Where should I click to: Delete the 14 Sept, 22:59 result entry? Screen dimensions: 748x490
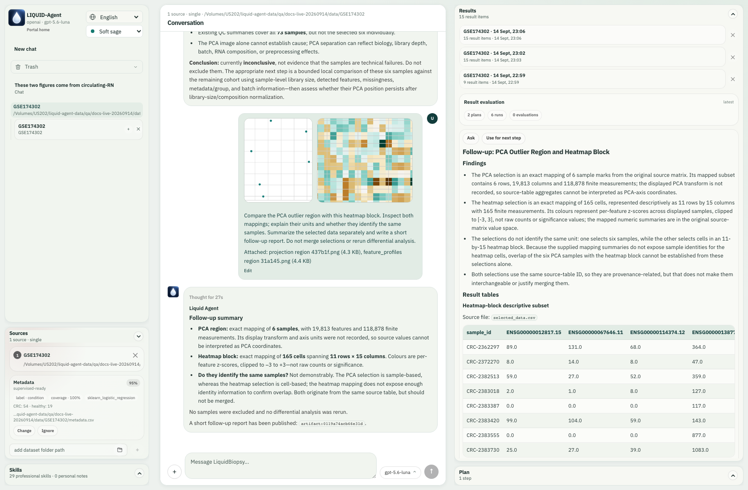[733, 79]
